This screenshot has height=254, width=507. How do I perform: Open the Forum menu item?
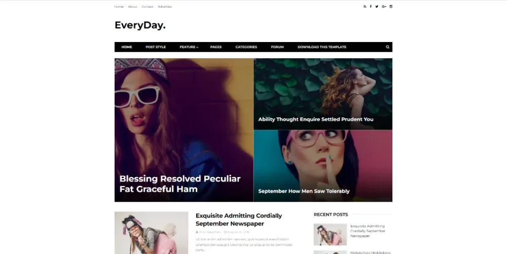(x=277, y=47)
